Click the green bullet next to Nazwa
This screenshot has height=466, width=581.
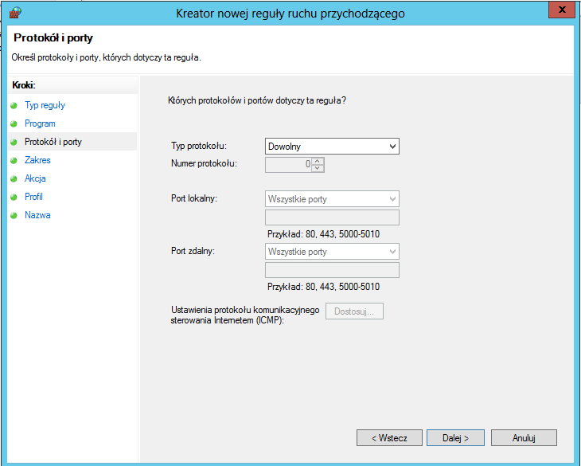tap(14, 215)
